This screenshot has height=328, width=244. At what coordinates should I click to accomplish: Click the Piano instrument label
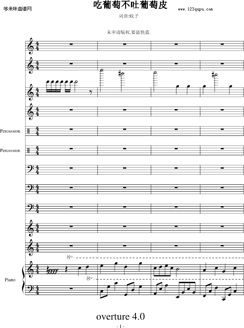[x=10, y=279]
